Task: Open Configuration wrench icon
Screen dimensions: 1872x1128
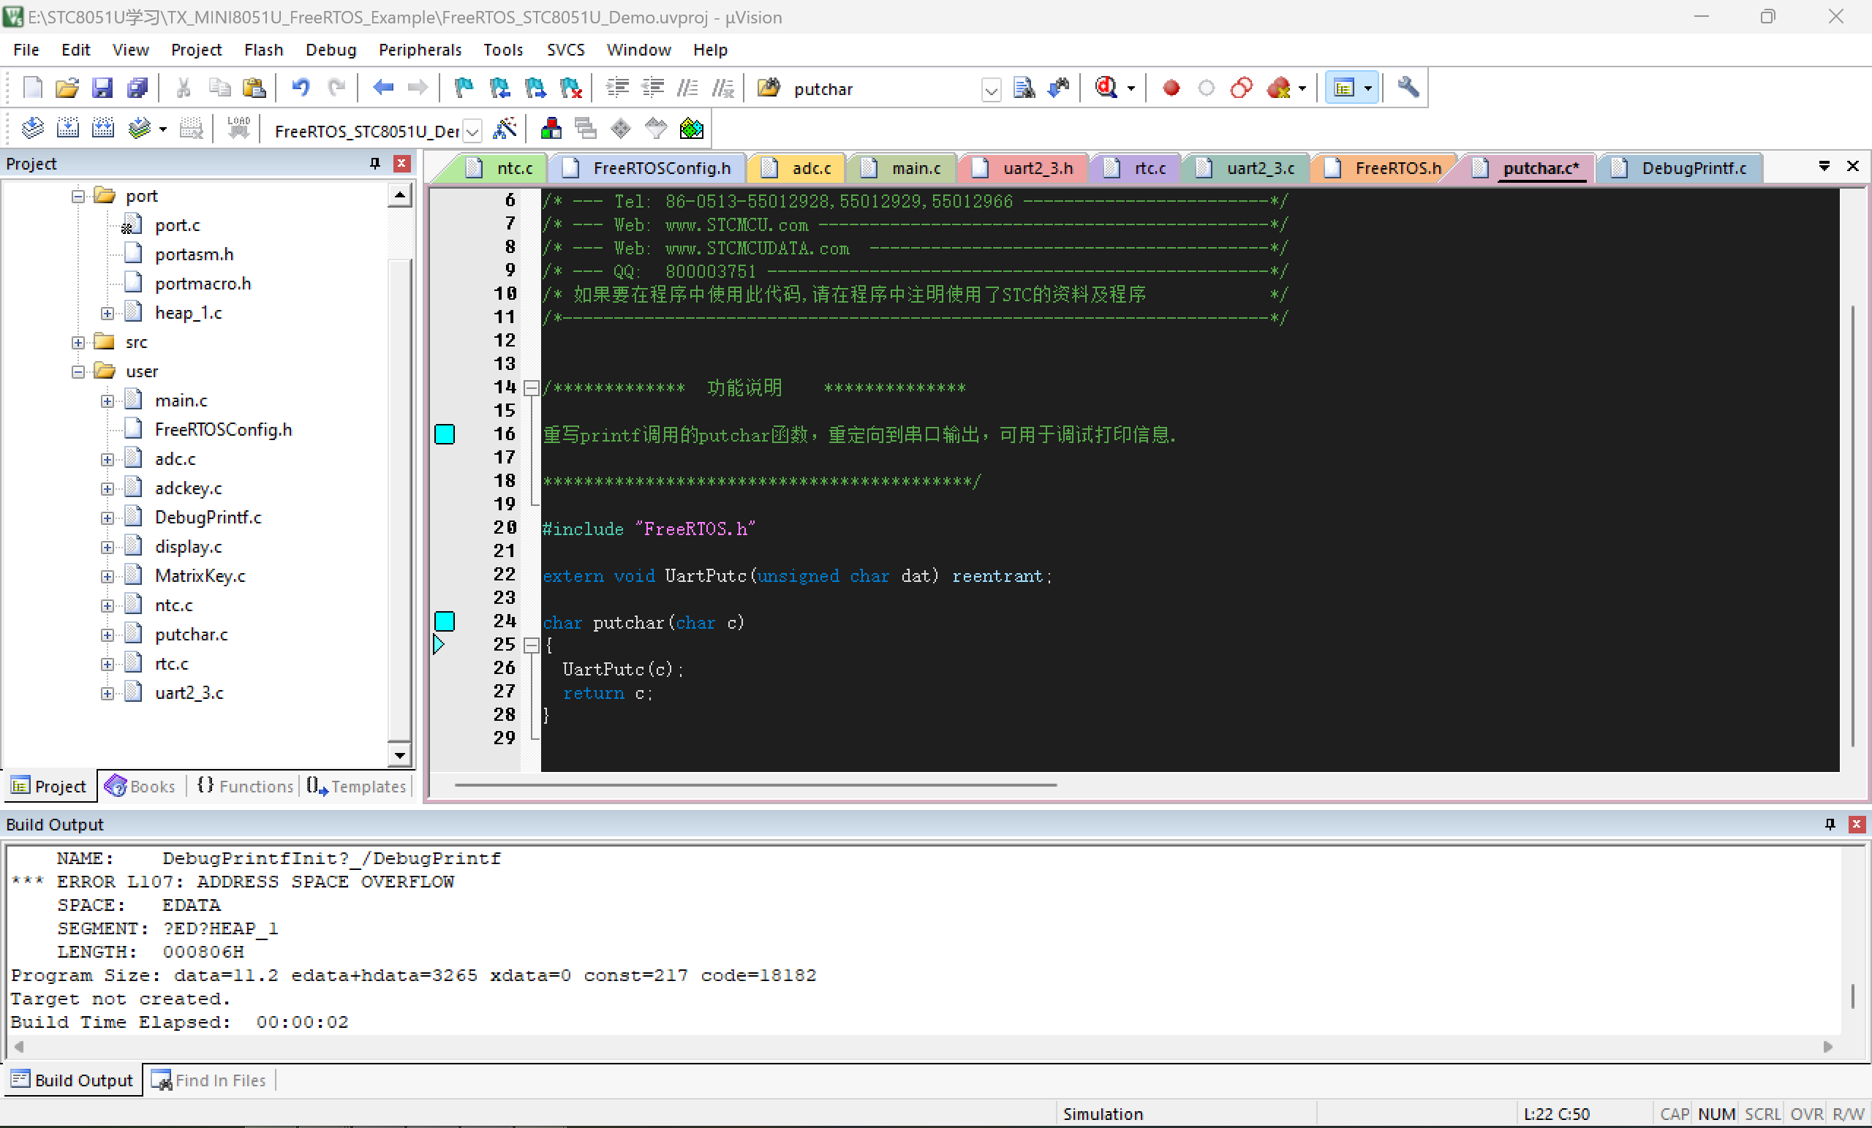Action: [1408, 88]
